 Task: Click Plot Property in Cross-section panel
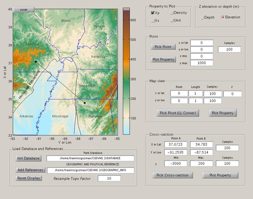pyautogui.click(x=220, y=175)
